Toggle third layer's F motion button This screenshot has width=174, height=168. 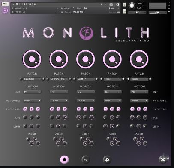[x=85, y=109]
